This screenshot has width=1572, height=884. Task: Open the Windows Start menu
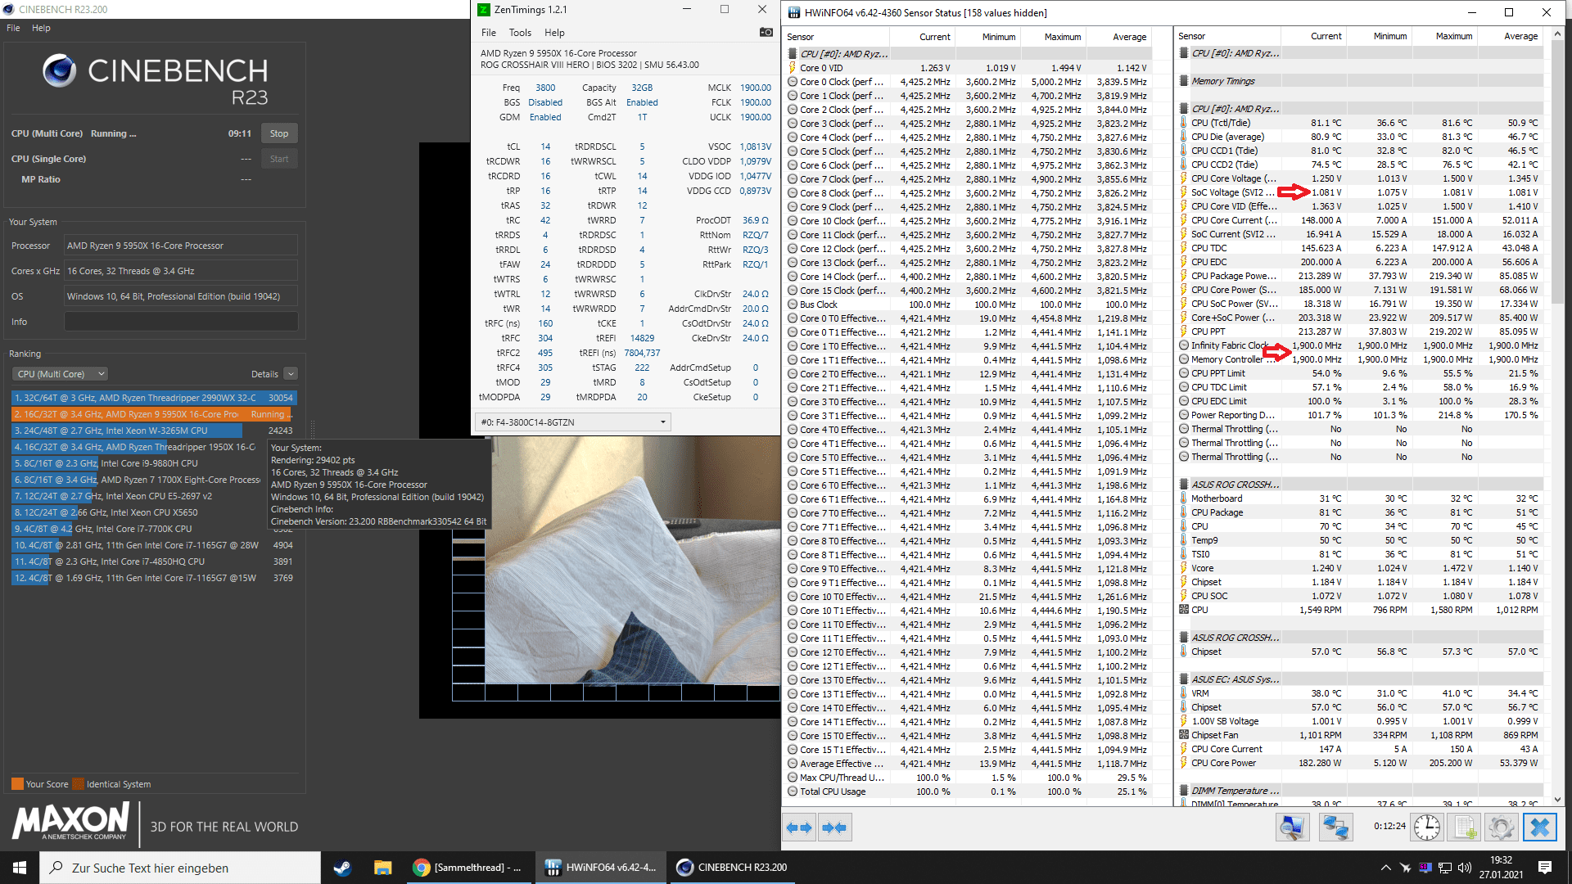20,868
